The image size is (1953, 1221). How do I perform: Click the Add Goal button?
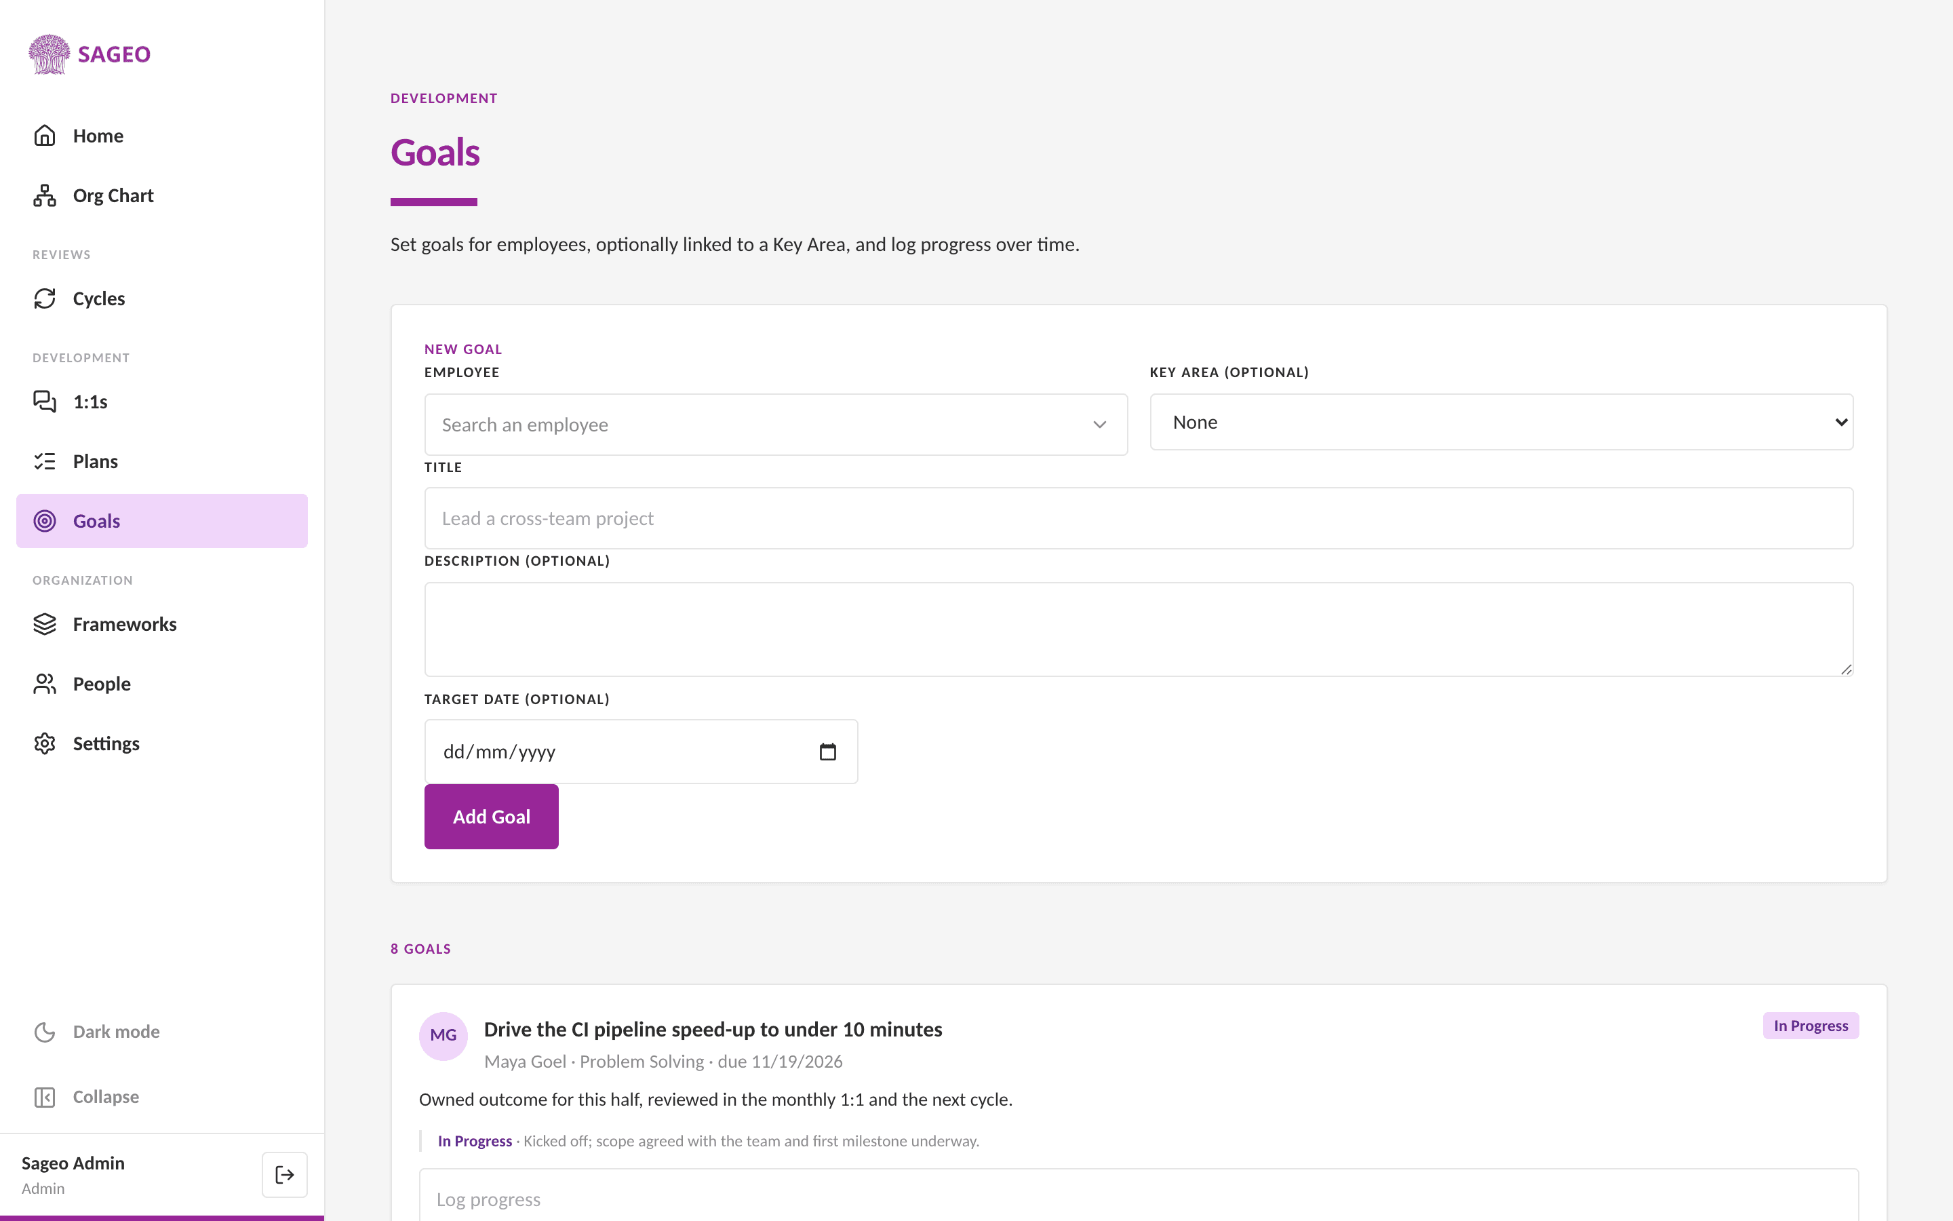click(x=491, y=817)
